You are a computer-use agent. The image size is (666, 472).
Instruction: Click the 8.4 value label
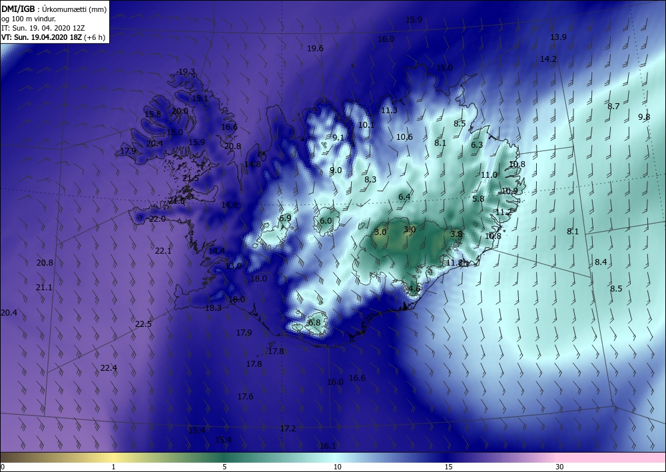click(x=601, y=262)
